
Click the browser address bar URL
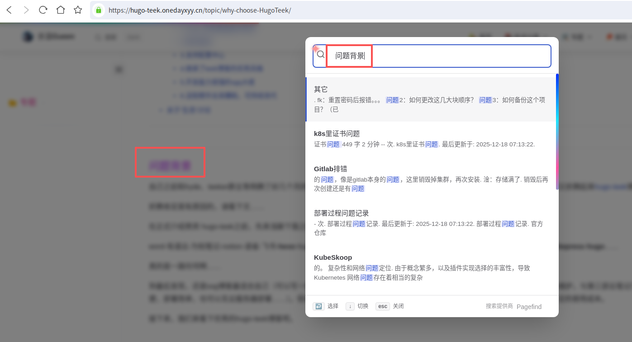point(200,10)
